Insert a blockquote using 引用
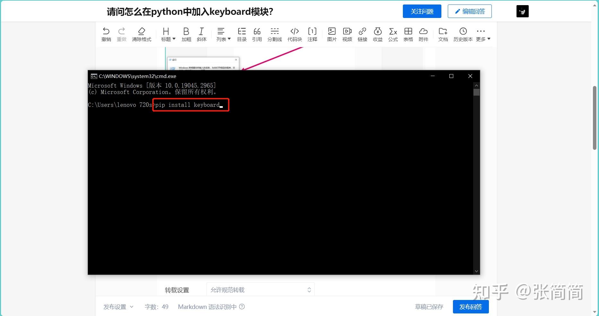 257,34
